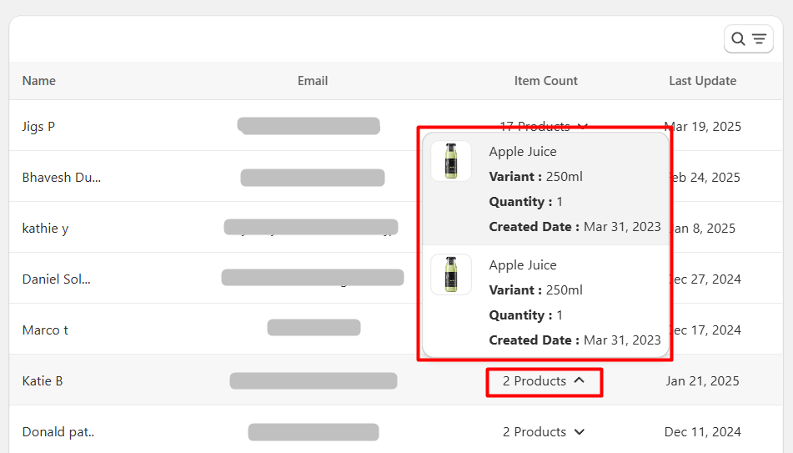Sort by the Name column header
The image size is (793, 453).
(39, 81)
